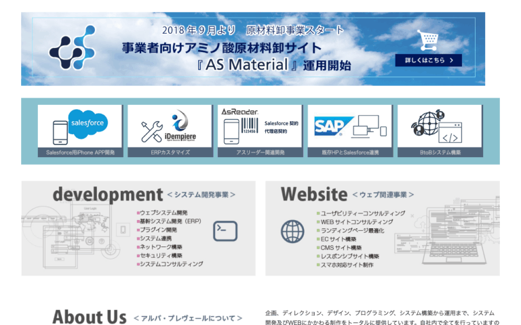The image size is (521, 325).
Task: Click the システム連携 list item
Action: tap(154, 238)
